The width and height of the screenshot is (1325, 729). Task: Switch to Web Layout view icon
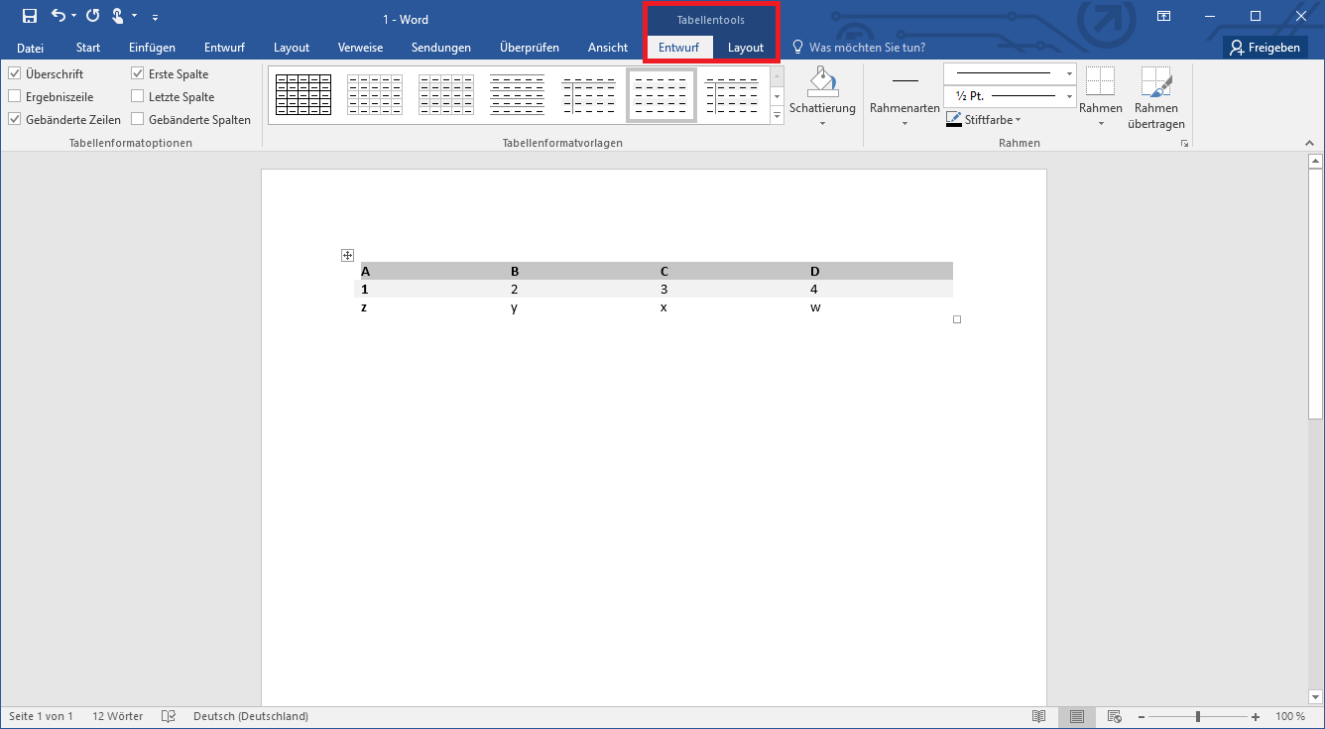(x=1114, y=716)
